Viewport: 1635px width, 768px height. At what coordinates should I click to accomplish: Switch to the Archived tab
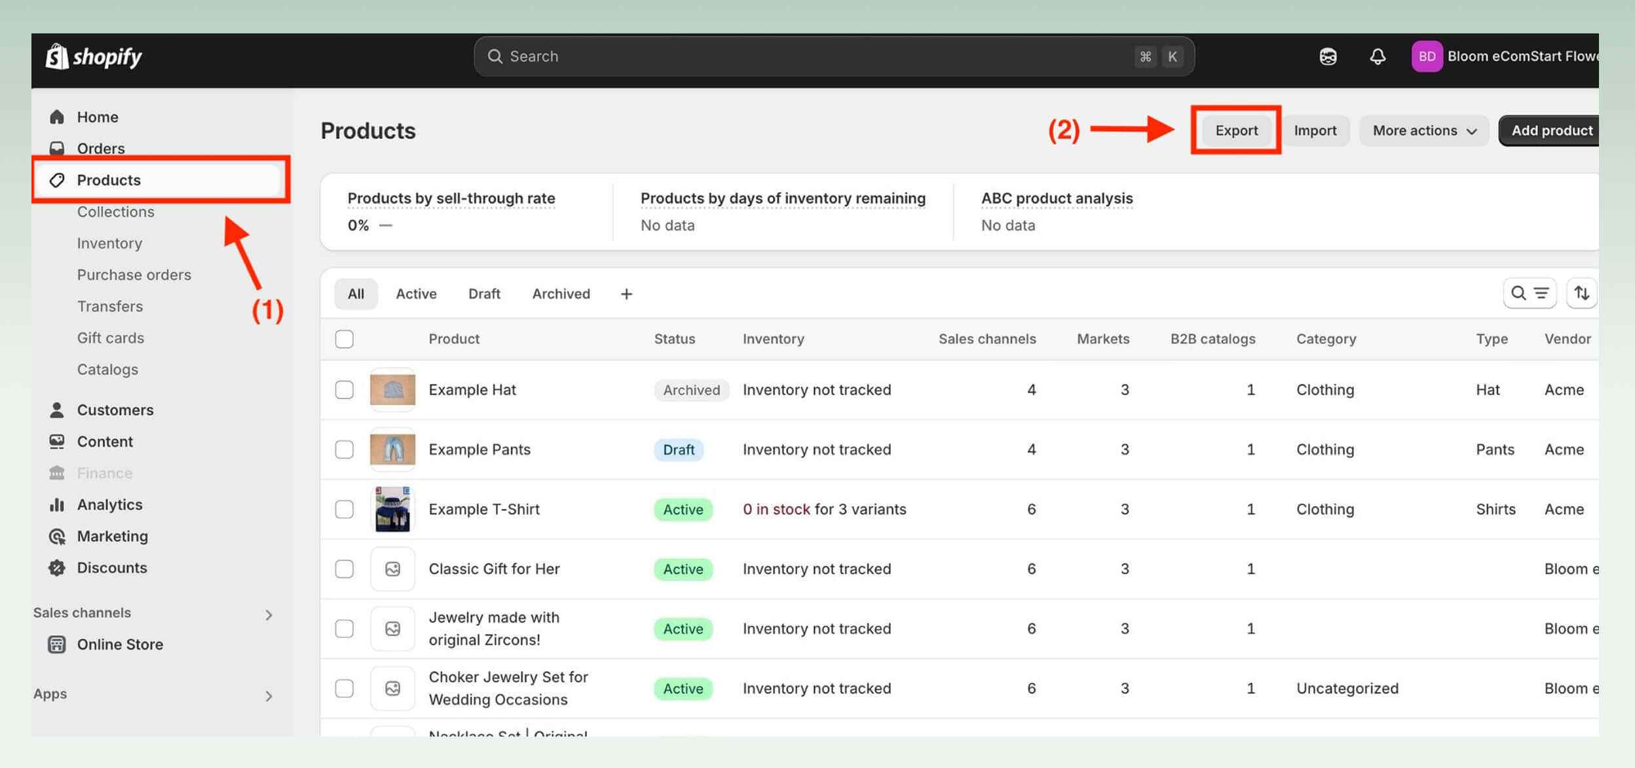tap(561, 294)
